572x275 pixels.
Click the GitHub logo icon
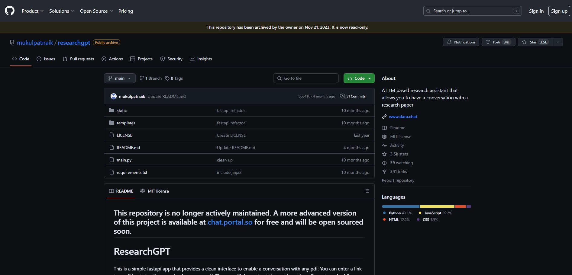[10, 11]
